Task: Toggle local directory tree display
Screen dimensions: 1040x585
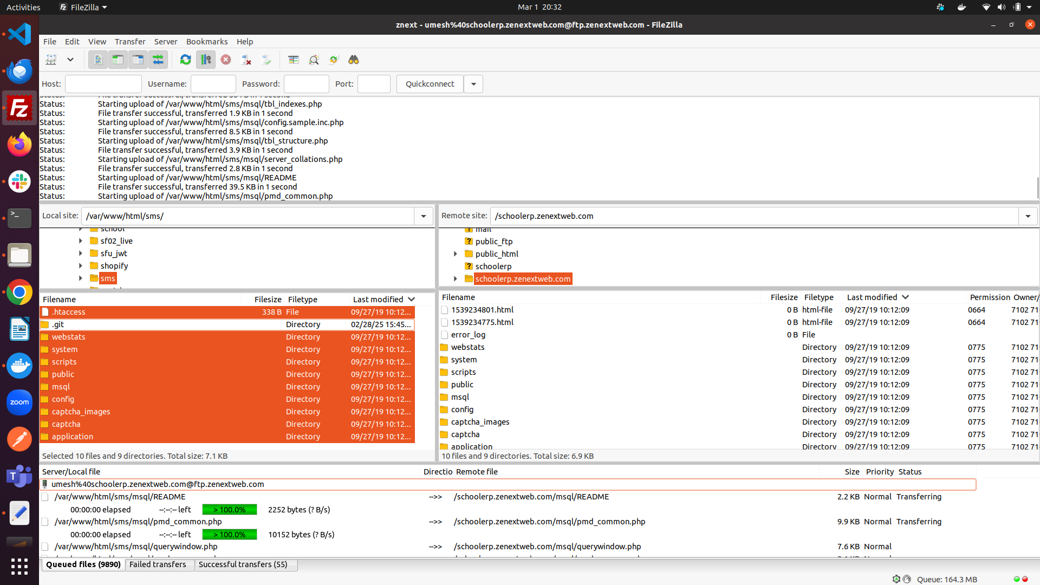Action: (118, 60)
